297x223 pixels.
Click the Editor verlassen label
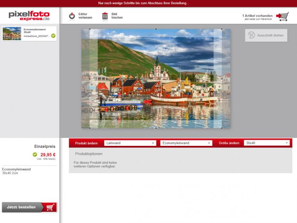pos(85,16)
